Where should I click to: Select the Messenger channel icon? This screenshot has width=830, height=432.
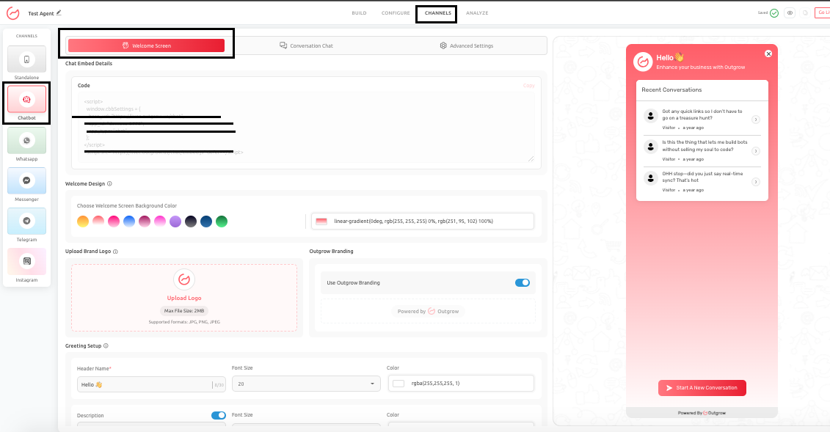[x=26, y=180]
